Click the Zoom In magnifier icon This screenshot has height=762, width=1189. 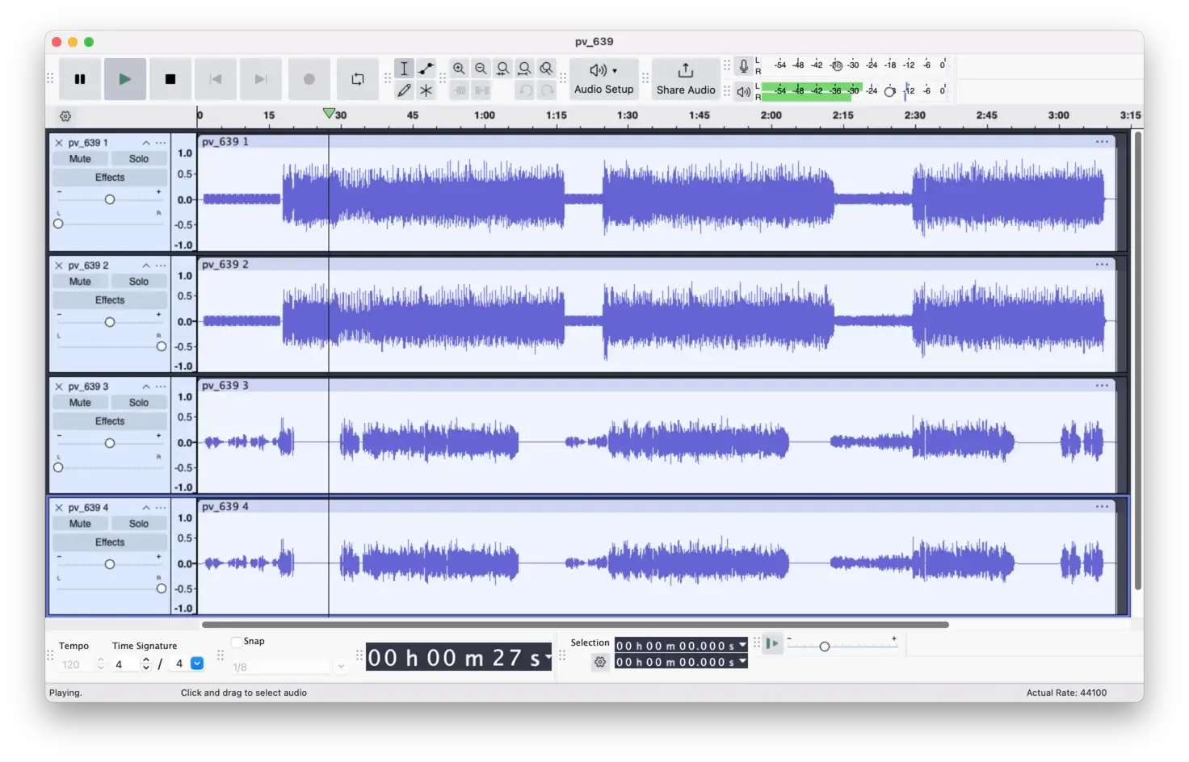click(459, 69)
